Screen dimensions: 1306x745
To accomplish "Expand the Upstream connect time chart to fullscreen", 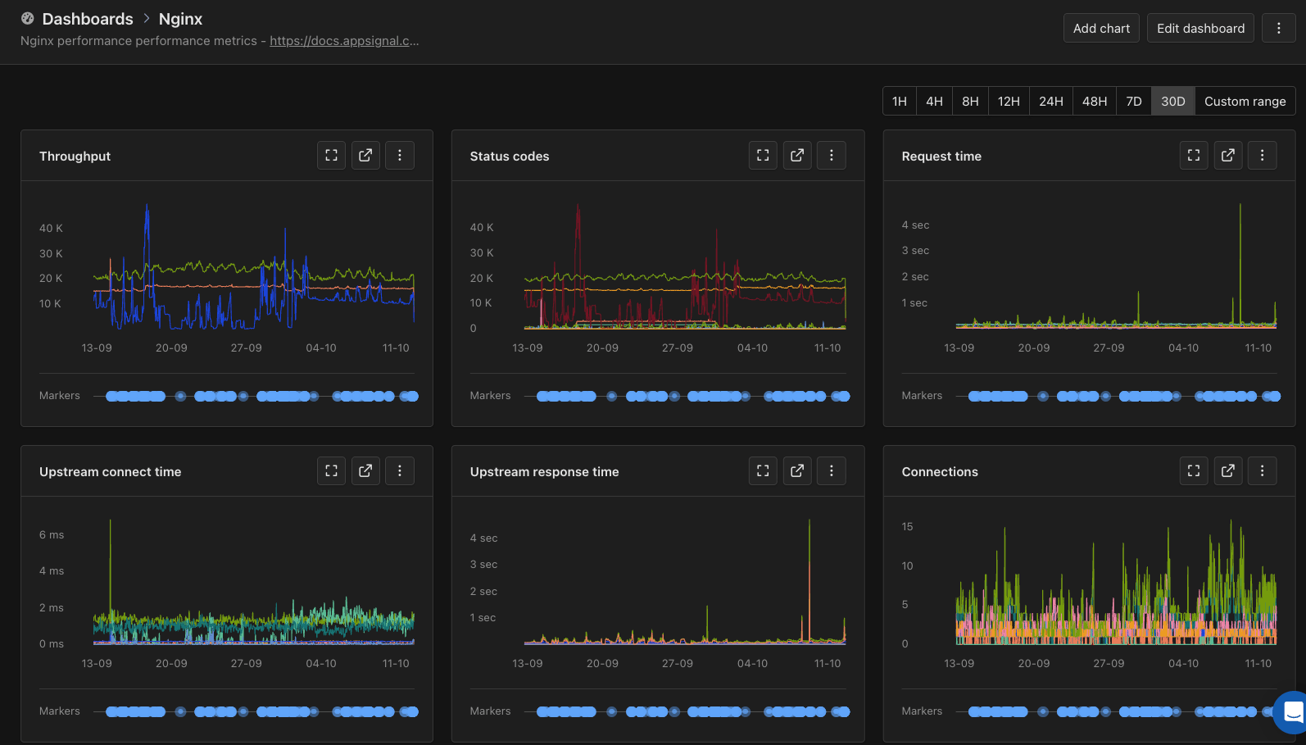I will tap(331, 470).
